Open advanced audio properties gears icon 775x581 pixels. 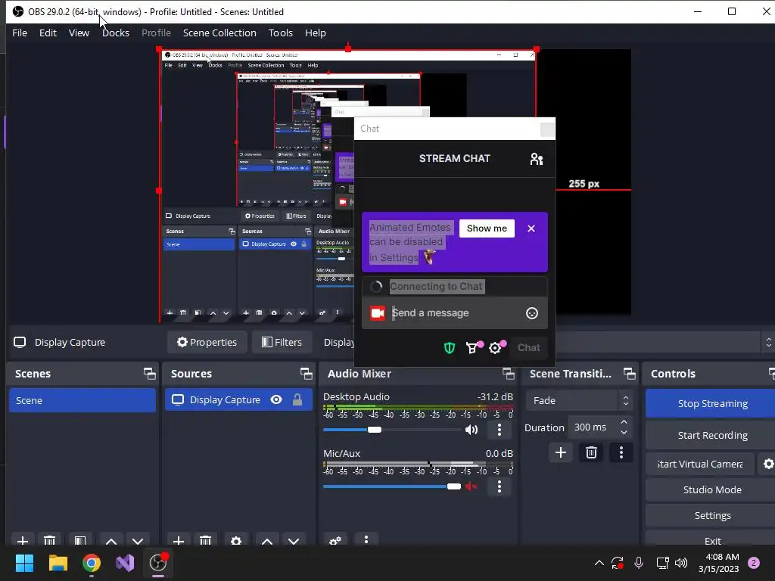pos(335,540)
